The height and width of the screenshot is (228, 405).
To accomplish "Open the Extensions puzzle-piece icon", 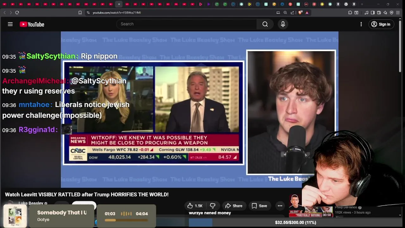I will [x=350, y=13].
